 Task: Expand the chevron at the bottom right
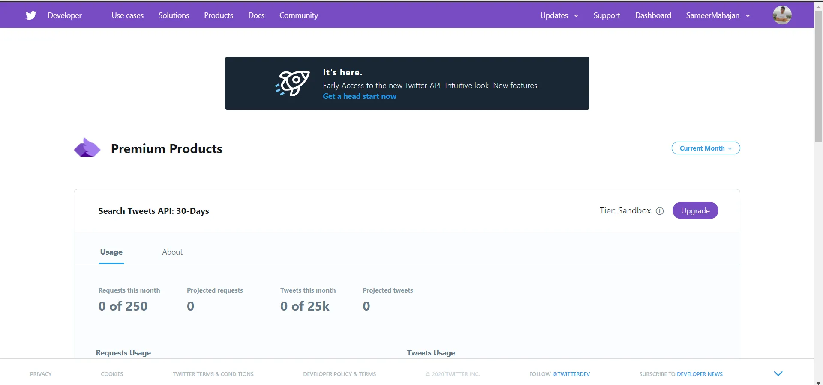(778, 373)
